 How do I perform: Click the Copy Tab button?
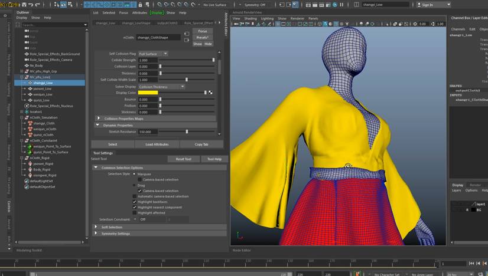click(201, 144)
